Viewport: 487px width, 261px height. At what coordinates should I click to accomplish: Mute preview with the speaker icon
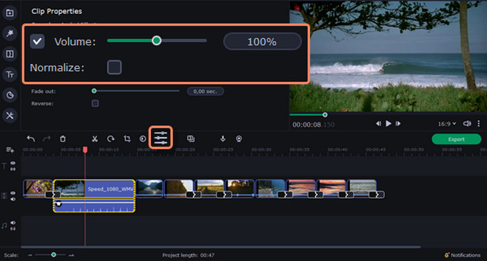467,124
